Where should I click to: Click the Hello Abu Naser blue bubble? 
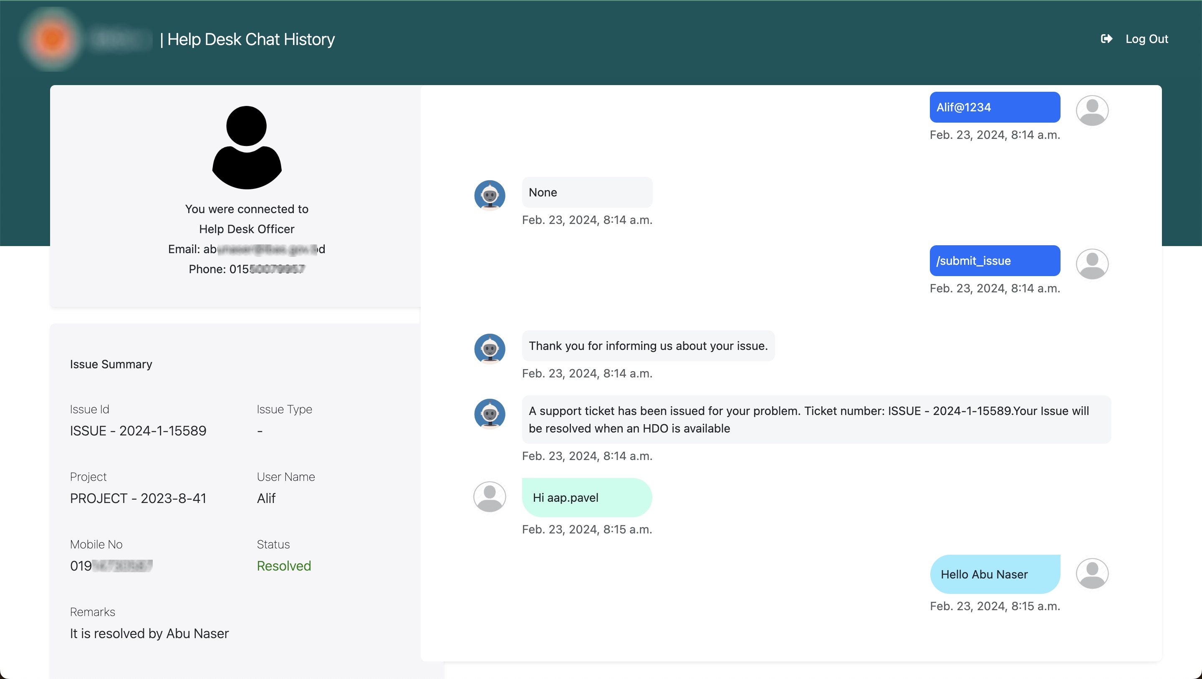(x=995, y=574)
